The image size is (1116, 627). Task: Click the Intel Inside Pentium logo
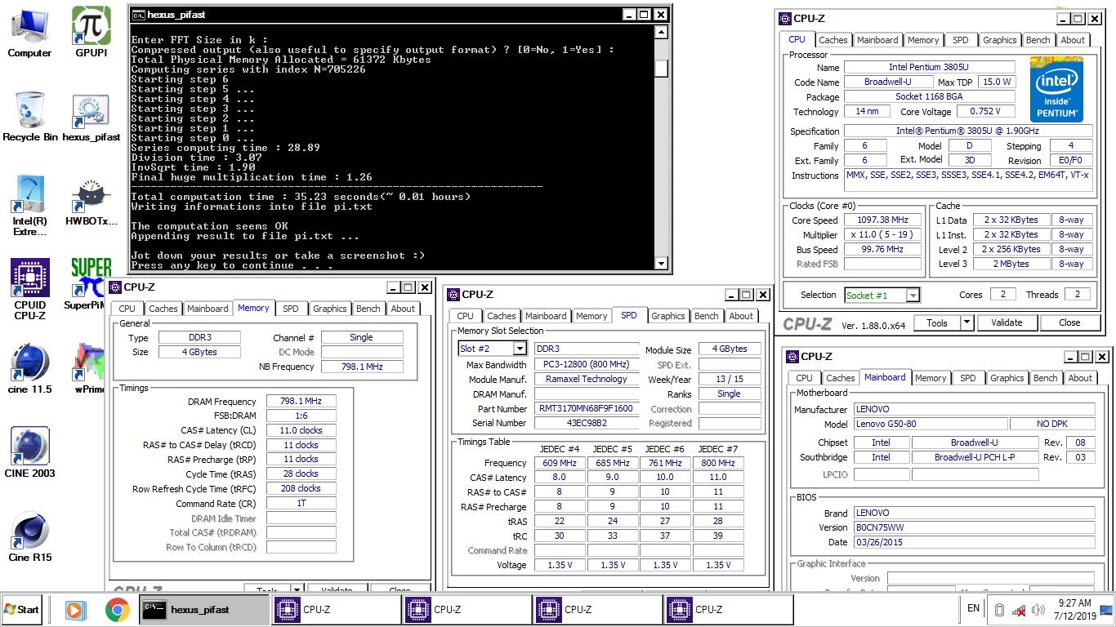(x=1056, y=89)
